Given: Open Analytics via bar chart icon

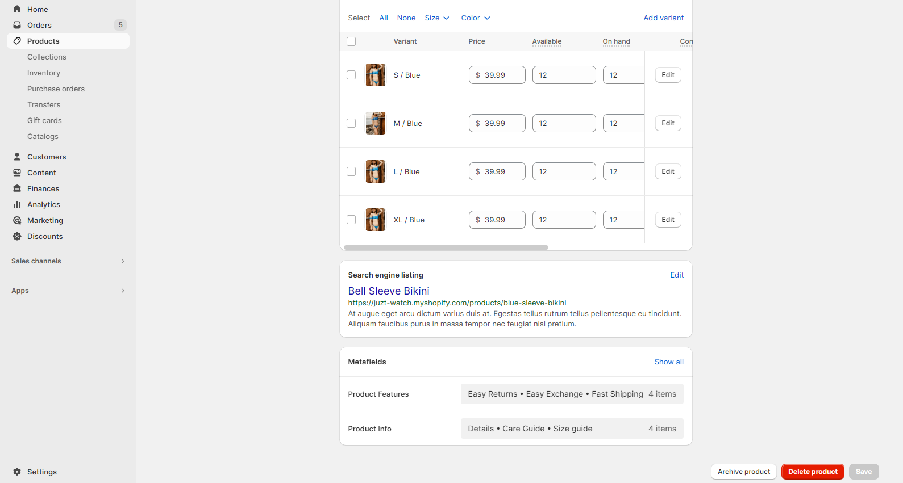Looking at the screenshot, I should (x=17, y=204).
